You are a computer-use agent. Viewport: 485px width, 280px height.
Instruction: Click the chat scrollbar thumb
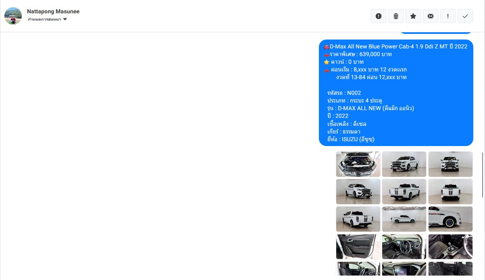point(483,175)
